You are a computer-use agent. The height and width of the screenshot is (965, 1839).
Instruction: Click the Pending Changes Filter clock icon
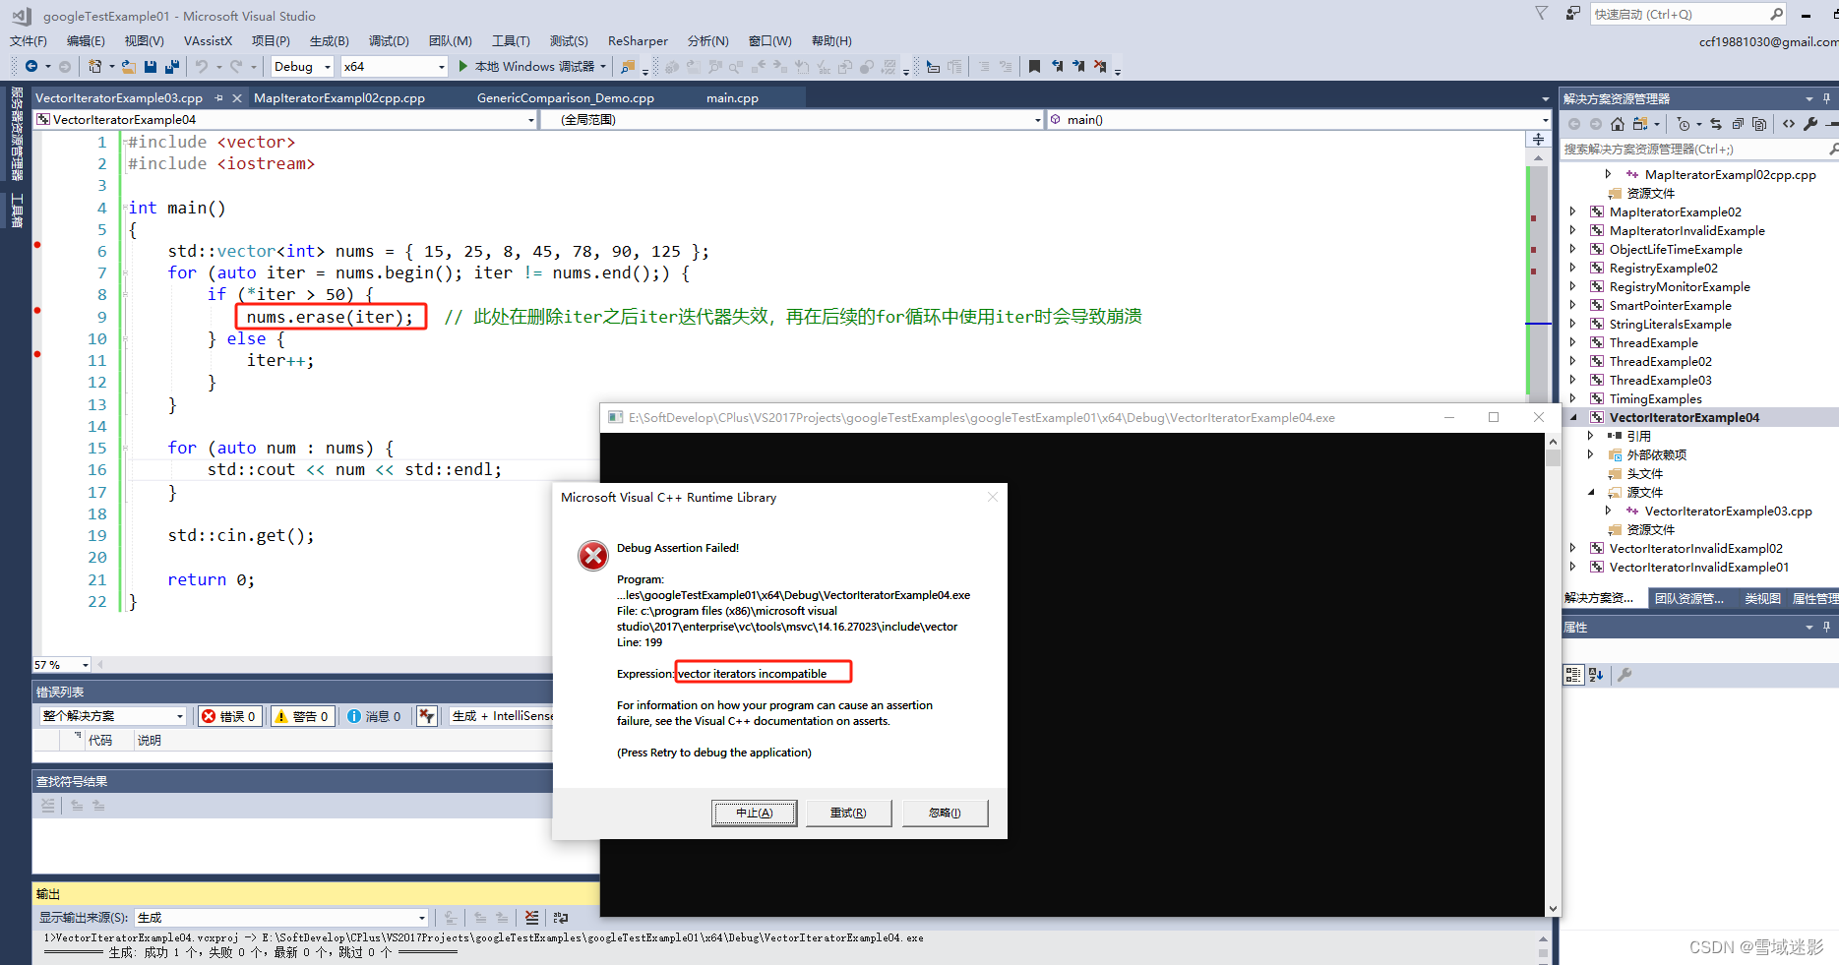1684,124
